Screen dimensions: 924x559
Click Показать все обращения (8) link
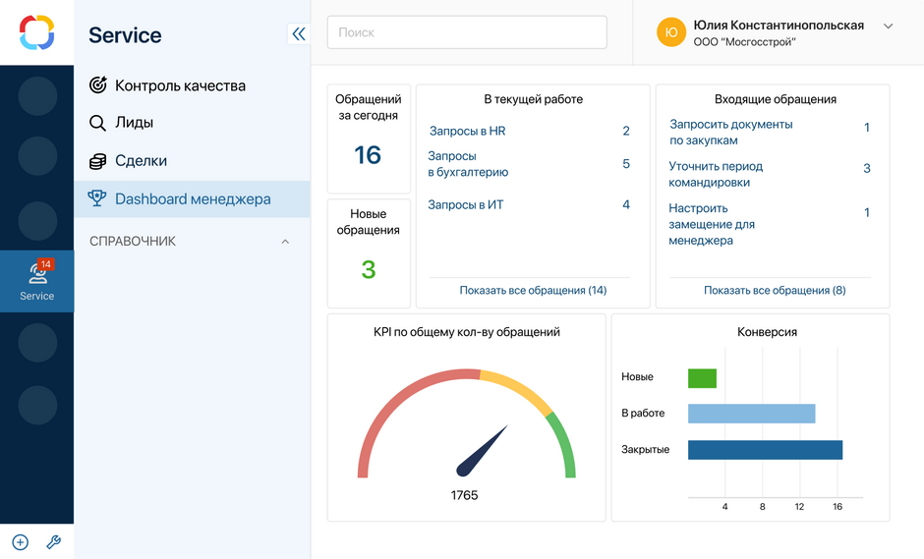tap(775, 291)
